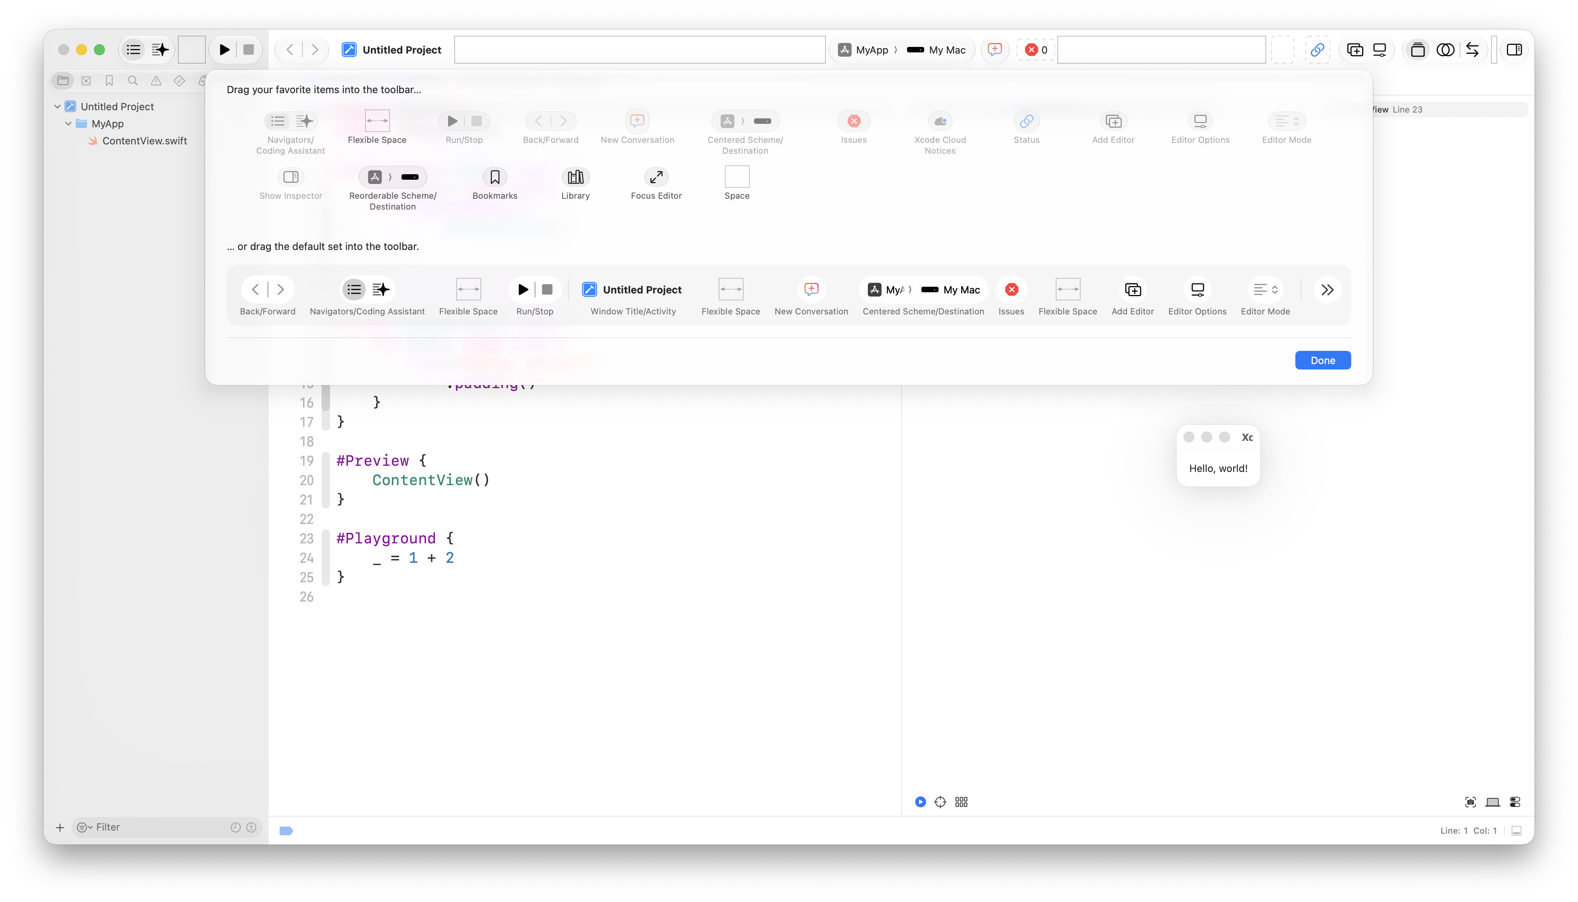Toggle the navigator list button in the window toolbar
The image size is (1578, 902).
[133, 50]
